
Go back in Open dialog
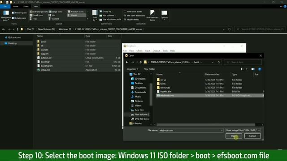pos(127,62)
